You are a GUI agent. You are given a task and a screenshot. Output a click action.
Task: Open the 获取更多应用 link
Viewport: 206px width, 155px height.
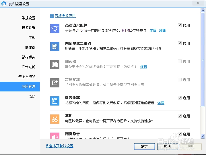click(65, 16)
